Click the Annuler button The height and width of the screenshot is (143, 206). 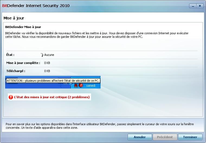pyautogui.click(x=140, y=137)
